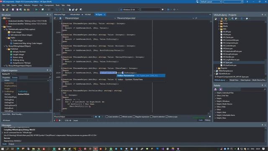Screen dimensions: 268x151
Task: Open the TParamsHelper.Add method dropdown
Action: coord(193,18)
